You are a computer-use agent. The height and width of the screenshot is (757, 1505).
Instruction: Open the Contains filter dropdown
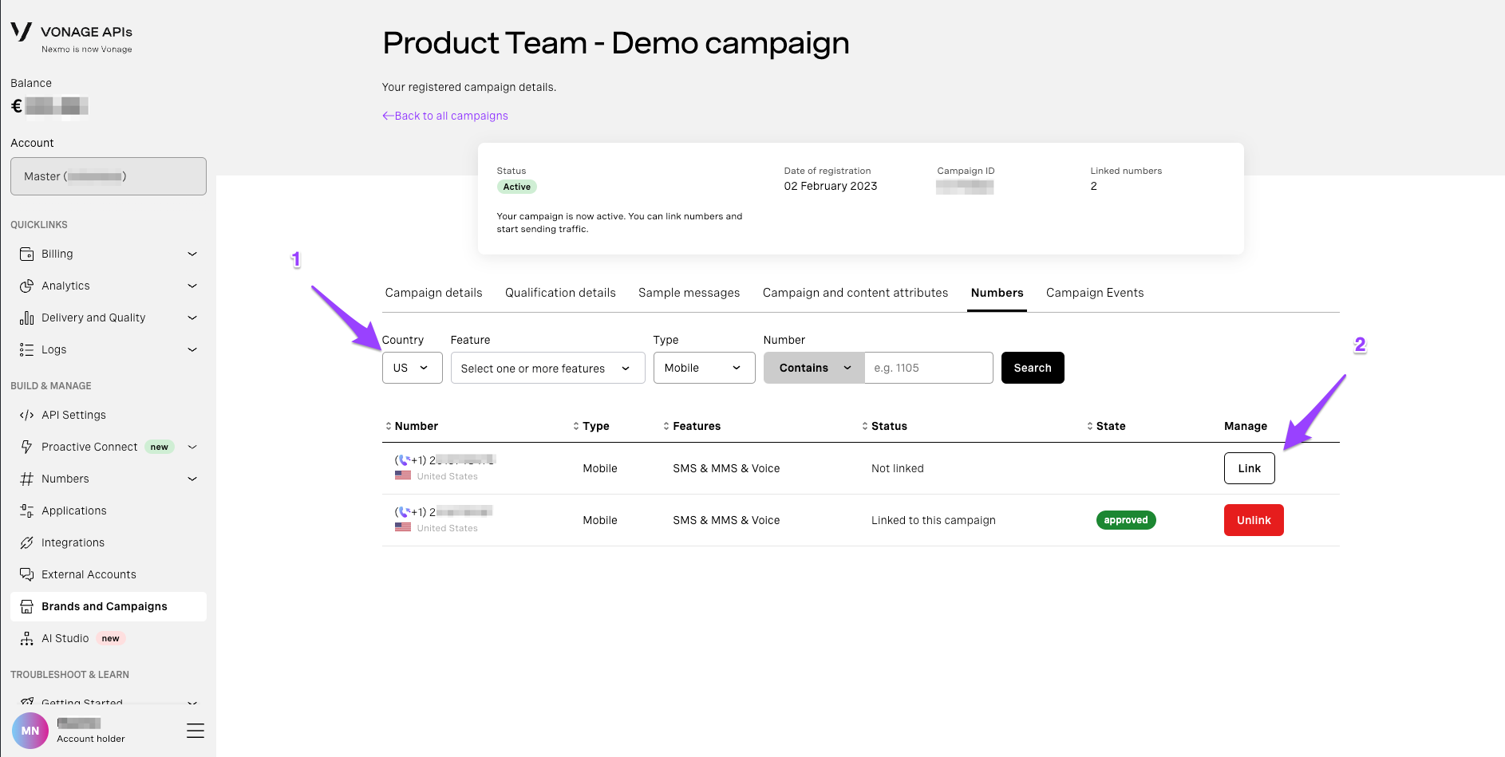(814, 368)
